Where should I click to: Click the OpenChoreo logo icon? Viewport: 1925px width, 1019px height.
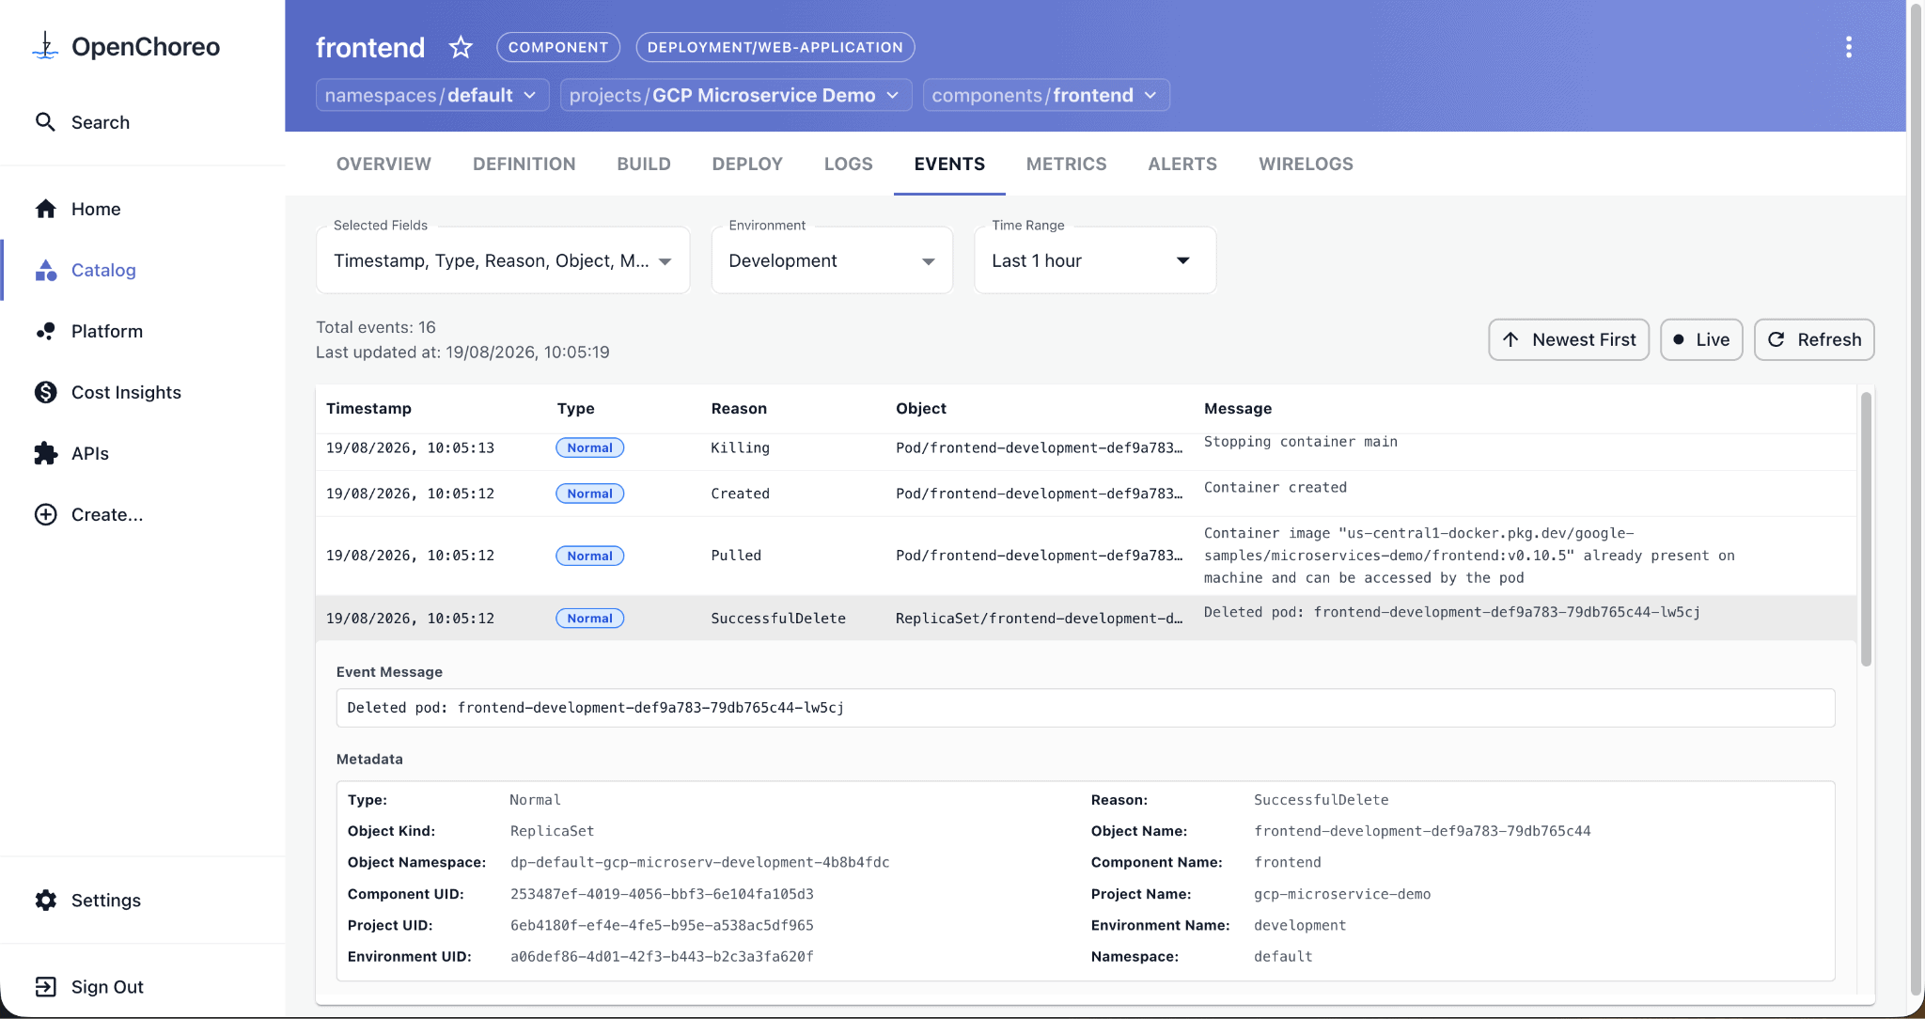pos(45,46)
